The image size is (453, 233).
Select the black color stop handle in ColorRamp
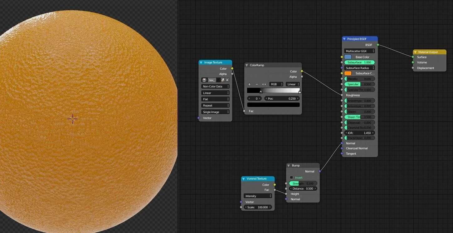coord(261,91)
